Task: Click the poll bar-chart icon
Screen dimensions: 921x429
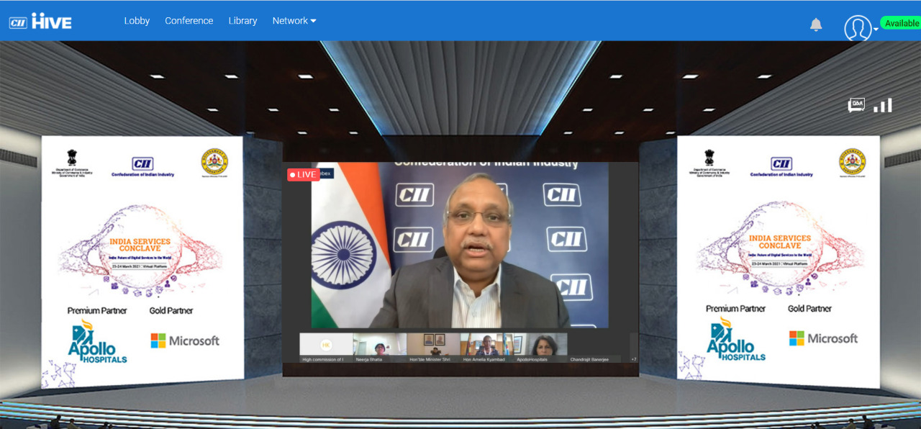Action: pyautogui.click(x=883, y=106)
